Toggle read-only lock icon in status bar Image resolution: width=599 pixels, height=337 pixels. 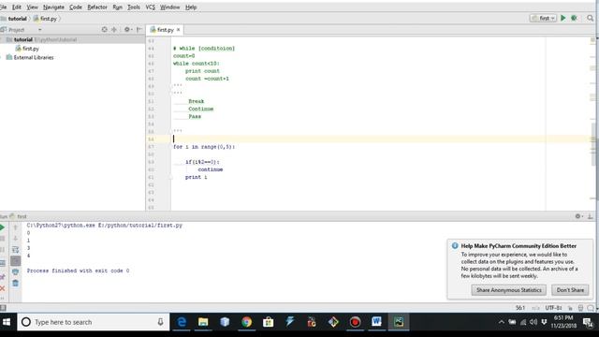click(570, 308)
